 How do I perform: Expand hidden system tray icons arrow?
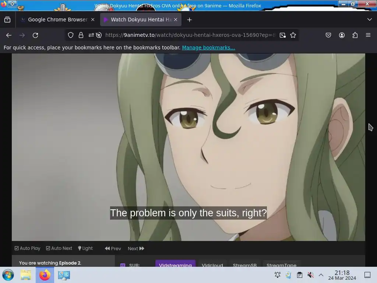(x=321, y=275)
